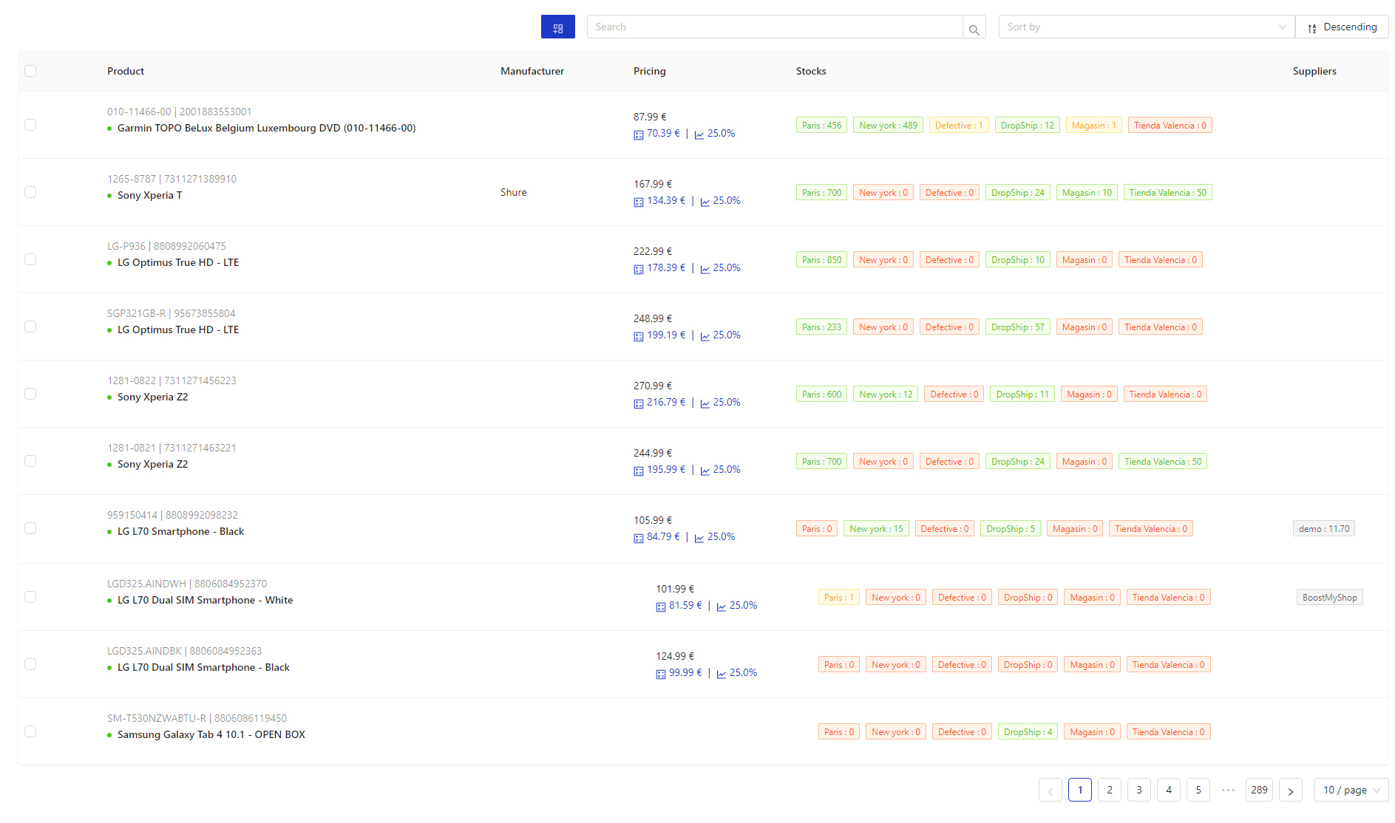Check the LG L70 Dual SIM Black checkbox
Viewport: 1395px width, 823px height.
coord(30,664)
